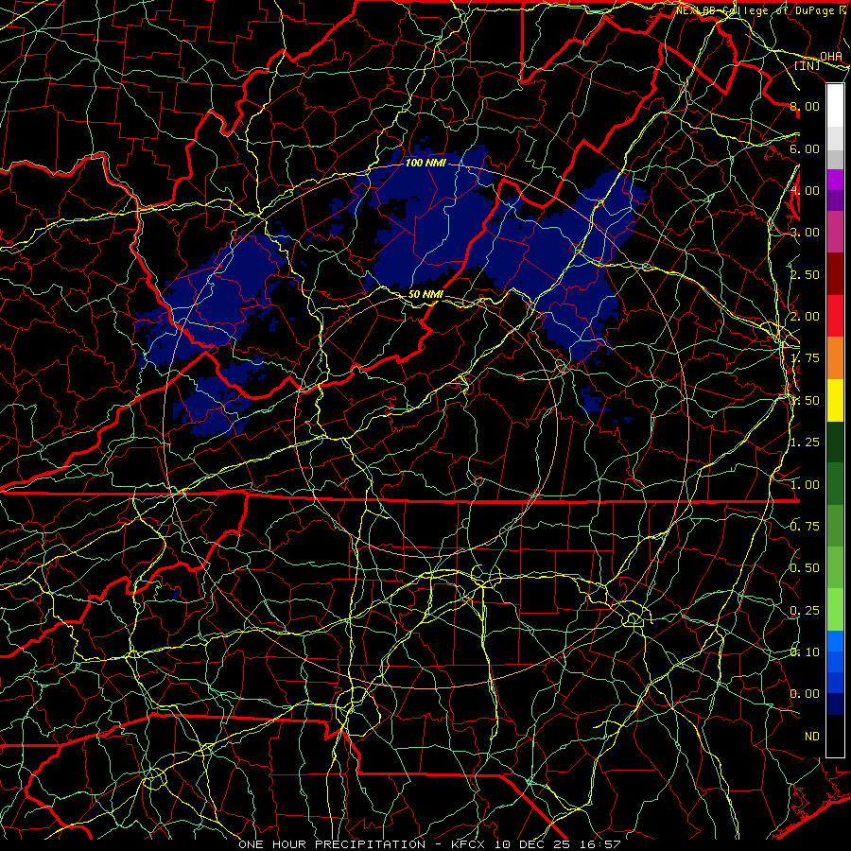Click the 2.00 legend value
The image size is (851, 851).
805,317
